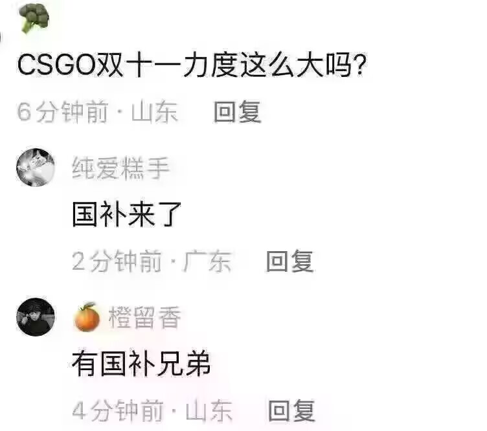Image resolution: width=487 pixels, height=431 pixels.
Task: Reply to the CSGO双十一 comment
Action: tap(237, 112)
